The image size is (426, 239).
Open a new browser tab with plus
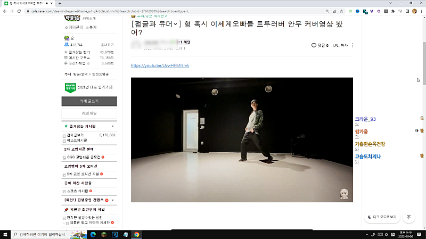click(60, 3)
